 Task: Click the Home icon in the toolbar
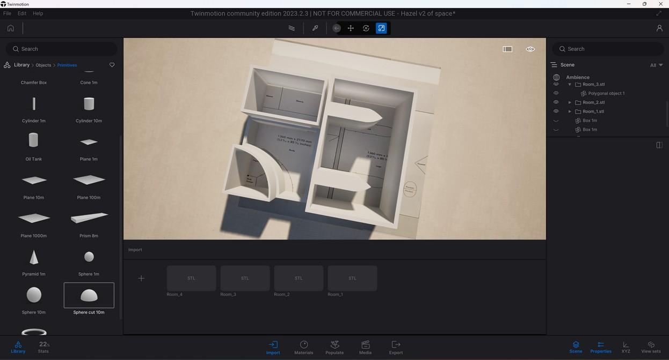[x=11, y=28]
